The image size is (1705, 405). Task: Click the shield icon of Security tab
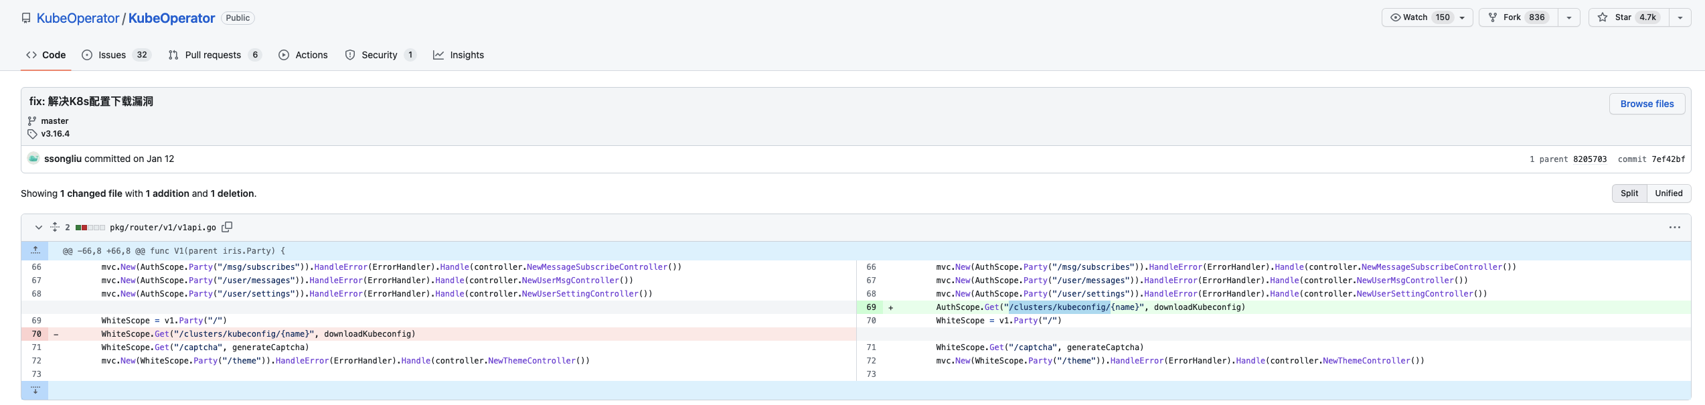(x=350, y=55)
